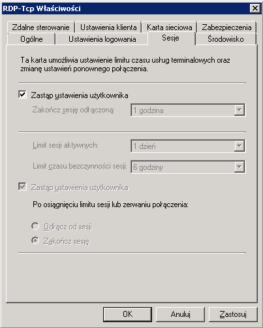Go to the Zabezpieczenia tab
Viewport: 263px width, 328px height.
pyautogui.click(x=226, y=27)
